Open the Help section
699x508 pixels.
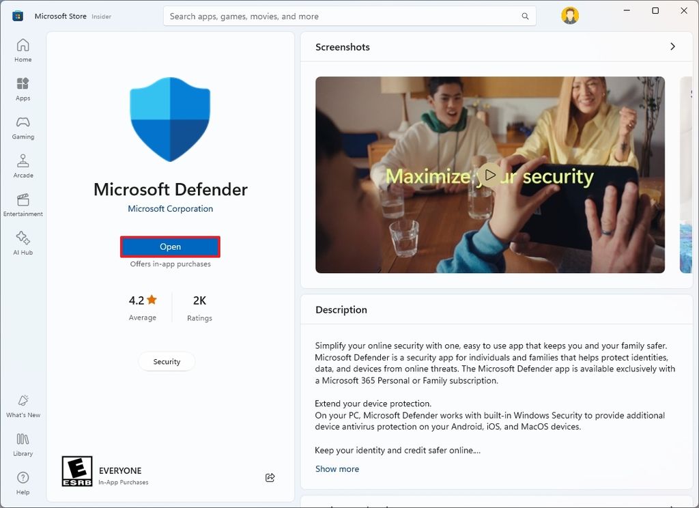[23, 482]
